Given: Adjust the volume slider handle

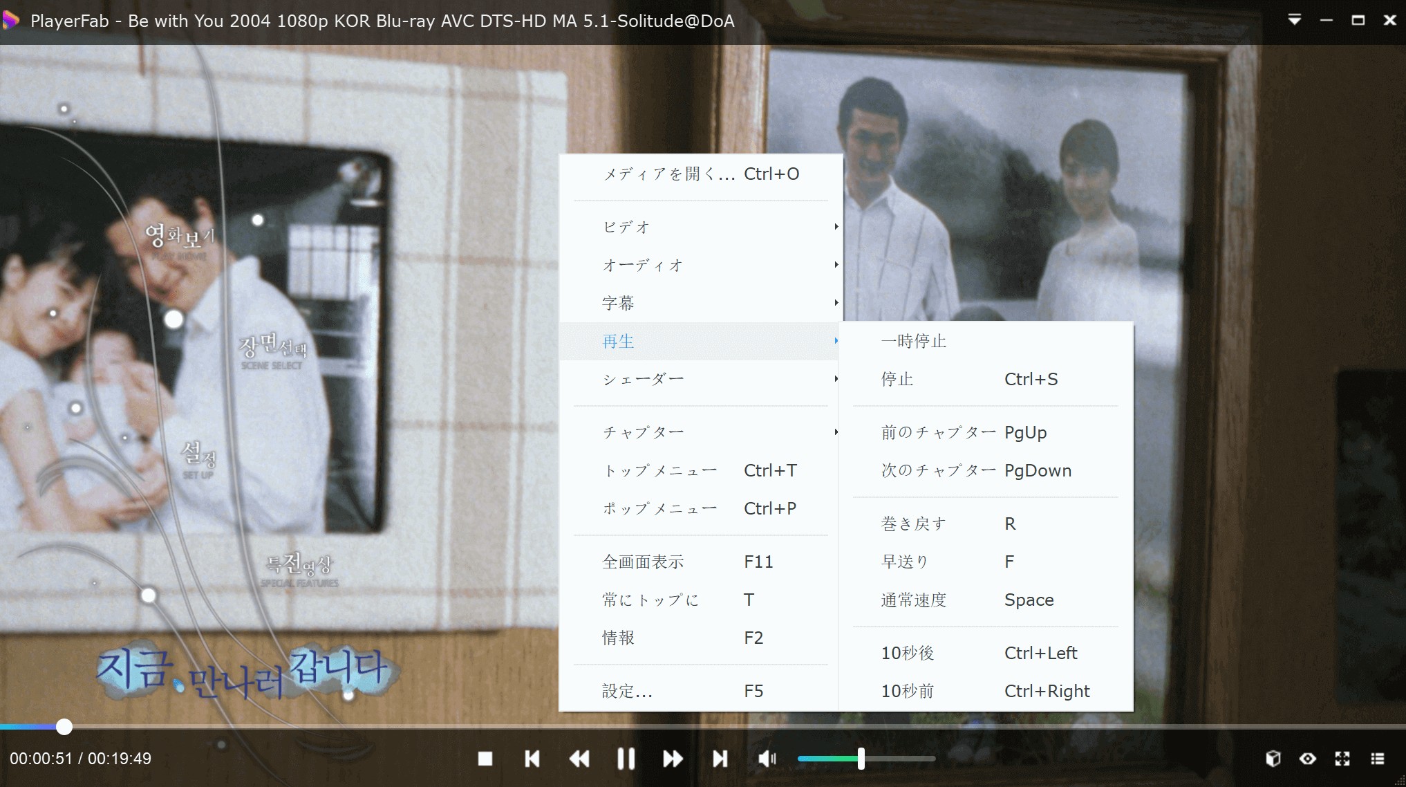Looking at the screenshot, I should (861, 759).
